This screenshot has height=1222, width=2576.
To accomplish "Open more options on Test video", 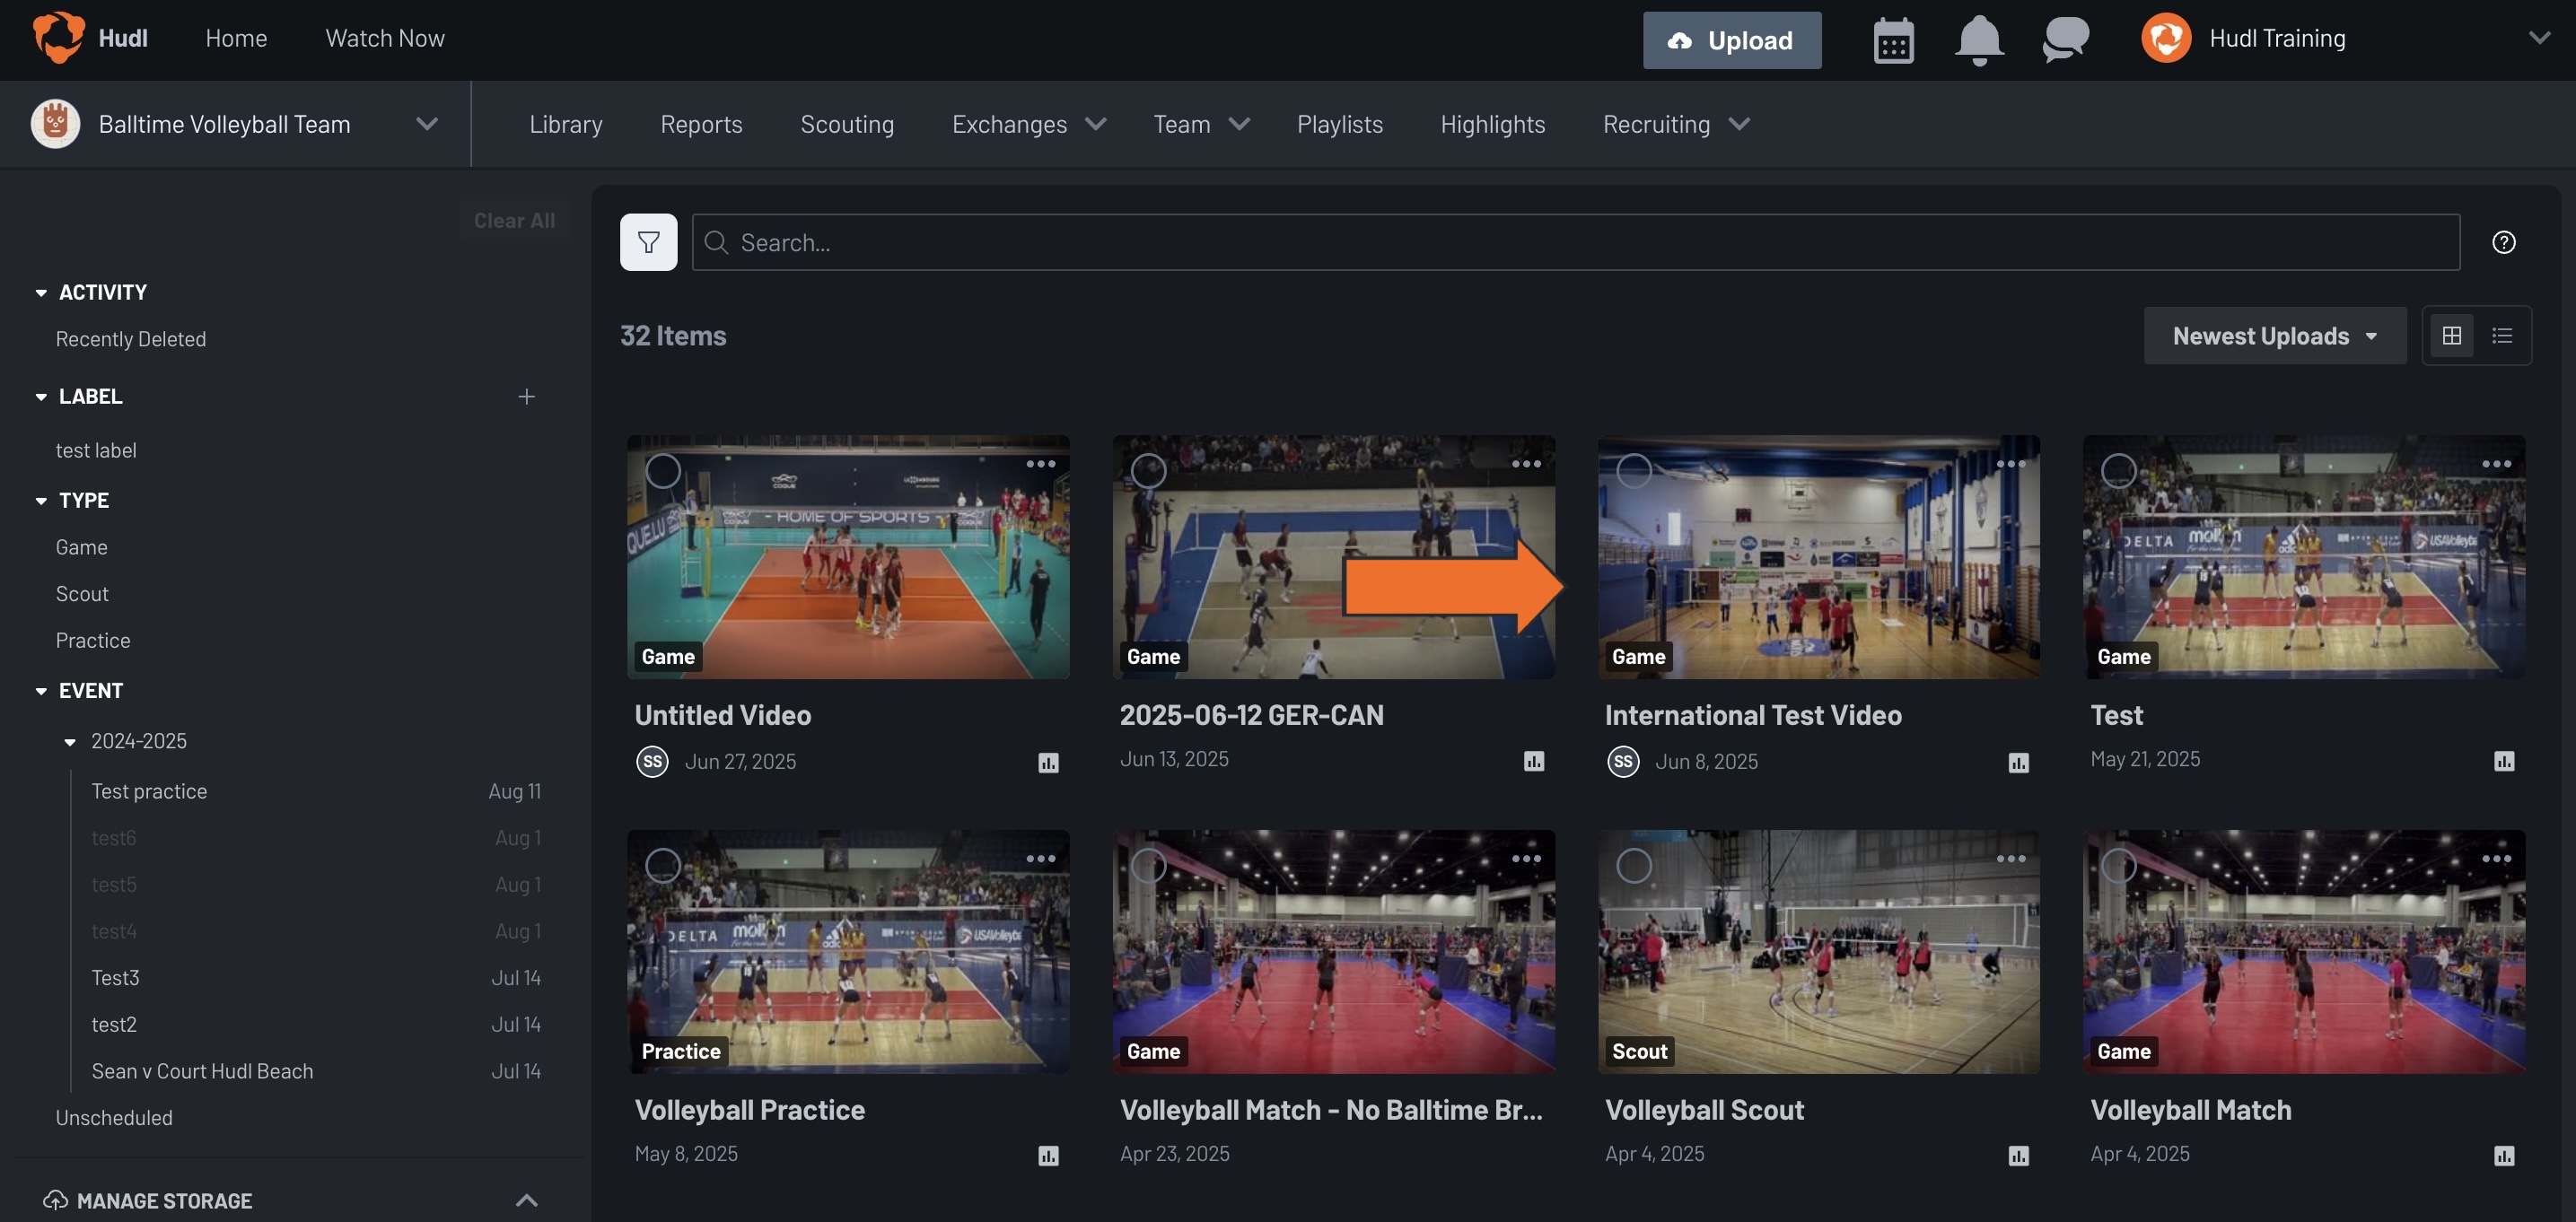I will click(x=2496, y=464).
